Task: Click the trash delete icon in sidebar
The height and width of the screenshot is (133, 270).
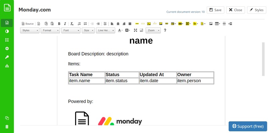Action: [7, 127]
